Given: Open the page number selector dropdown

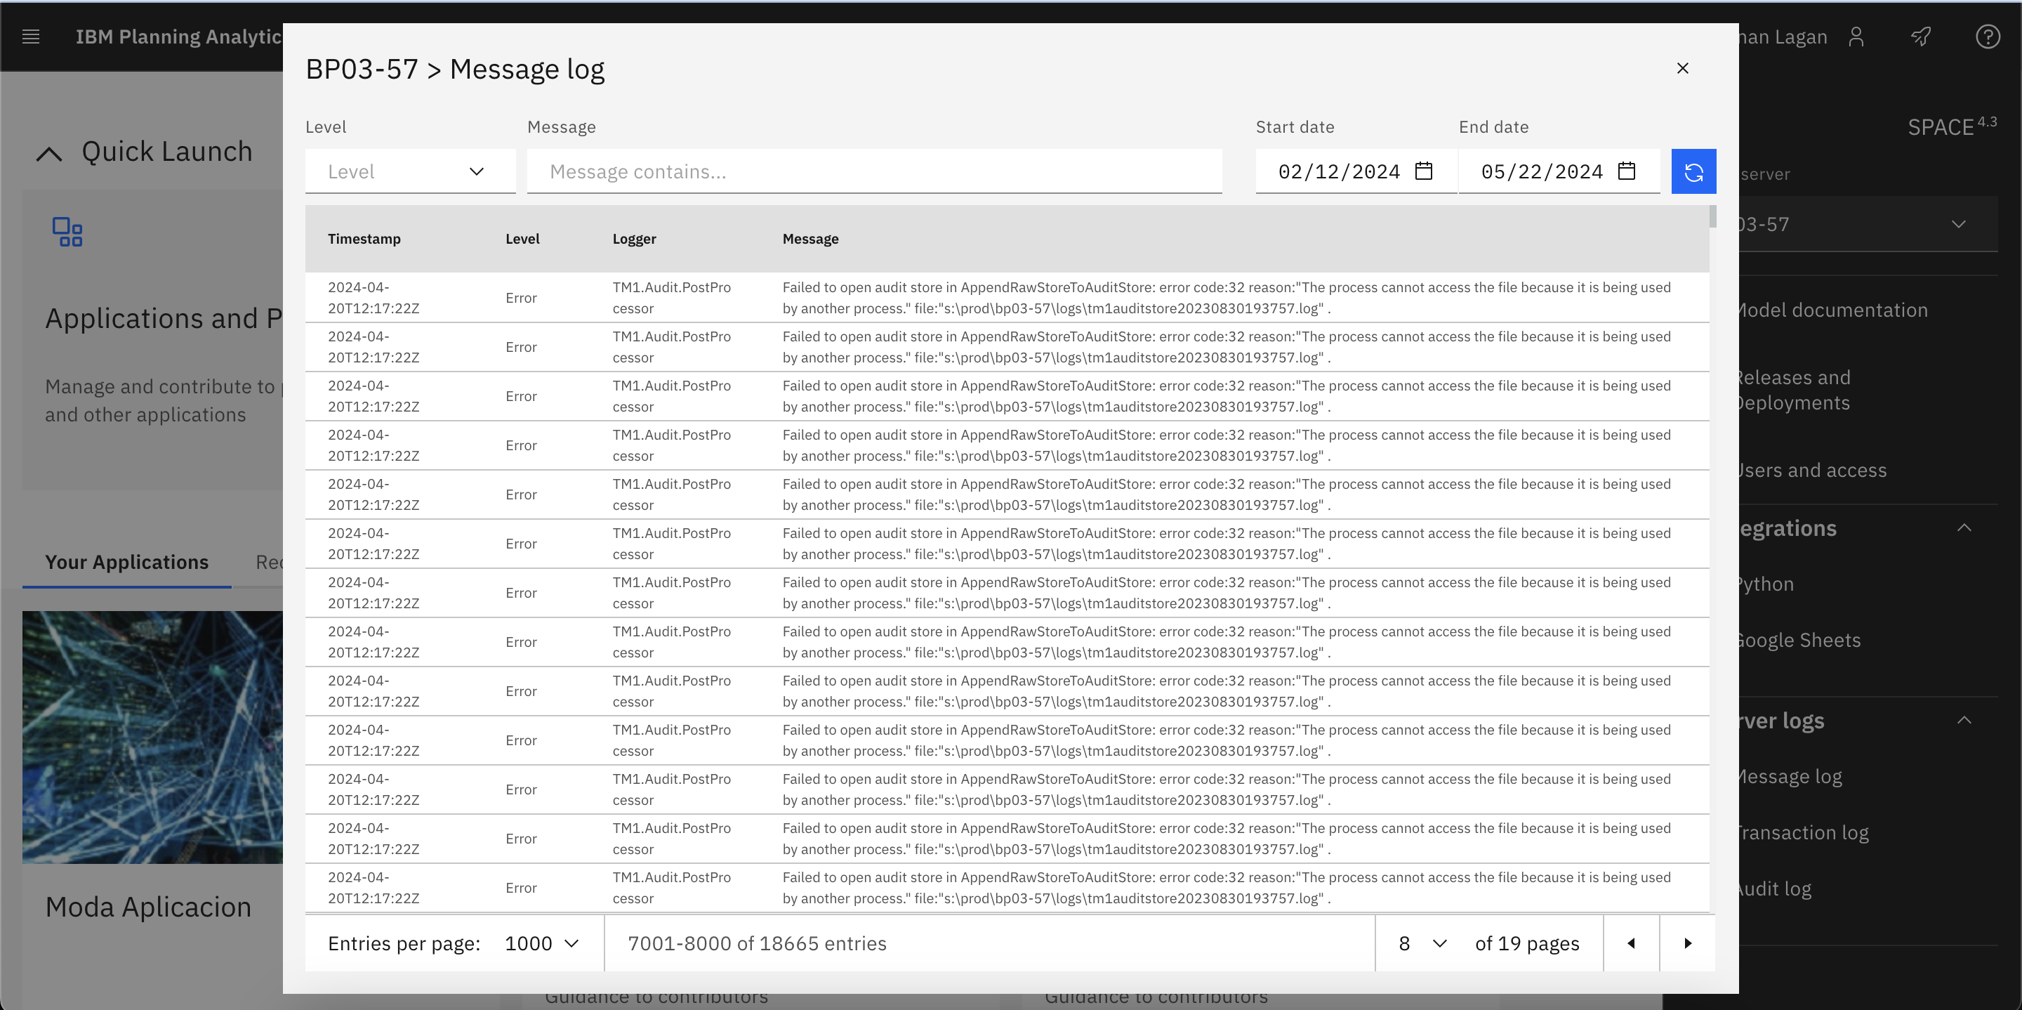Looking at the screenshot, I should pyautogui.click(x=1422, y=943).
